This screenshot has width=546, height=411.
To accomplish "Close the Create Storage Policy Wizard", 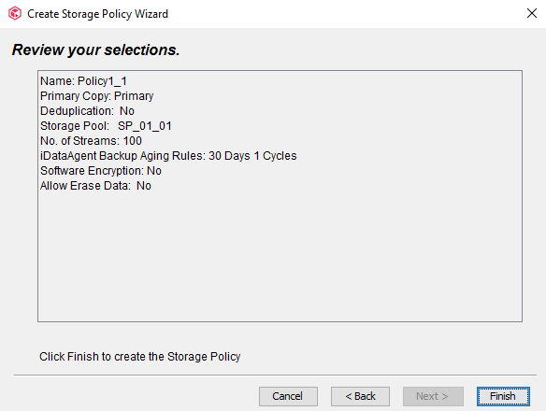I will [x=531, y=14].
